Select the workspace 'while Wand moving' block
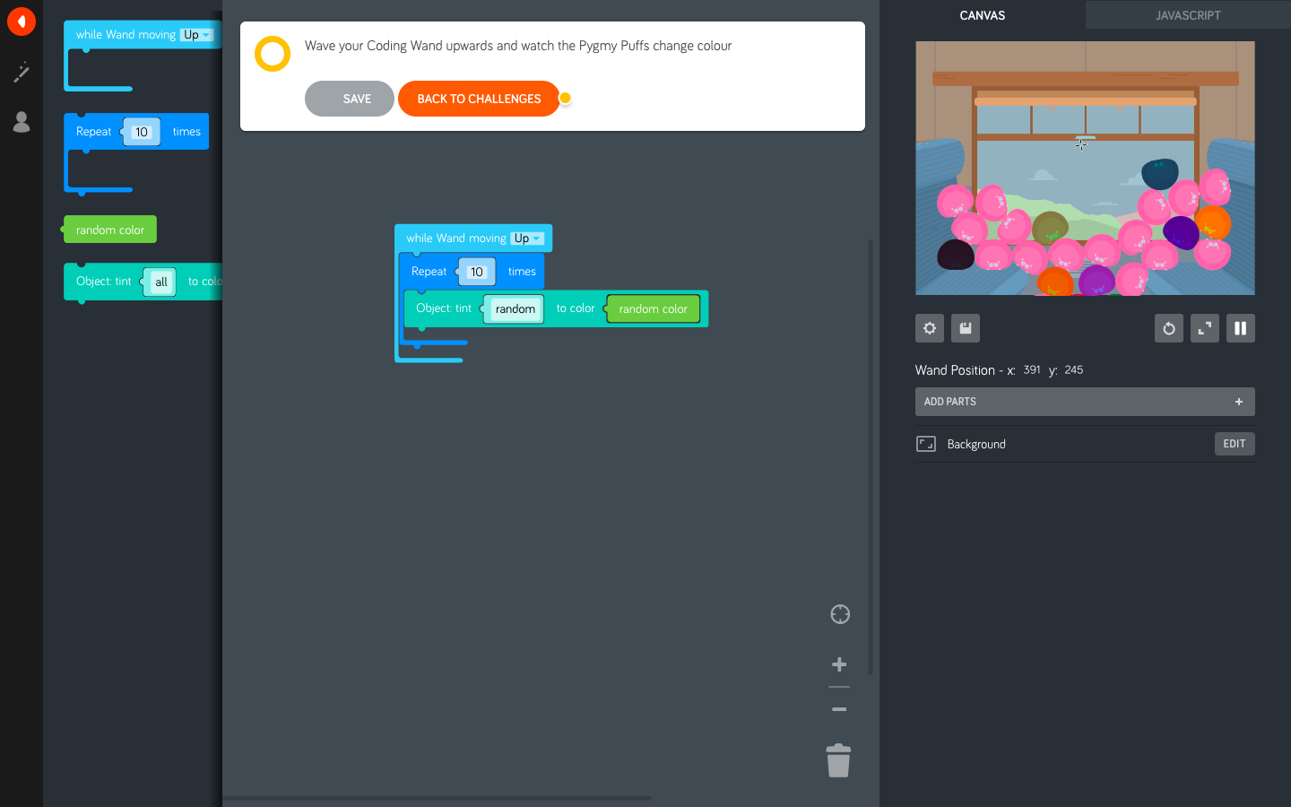The height and width of the screenshot is (807, 1291). [455, 239]
